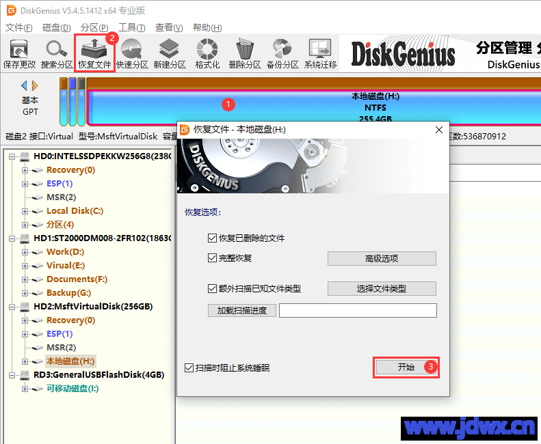Select ESP(1) under HD0
This screenshot has height=444, width=541.
[x=60, y=184]
